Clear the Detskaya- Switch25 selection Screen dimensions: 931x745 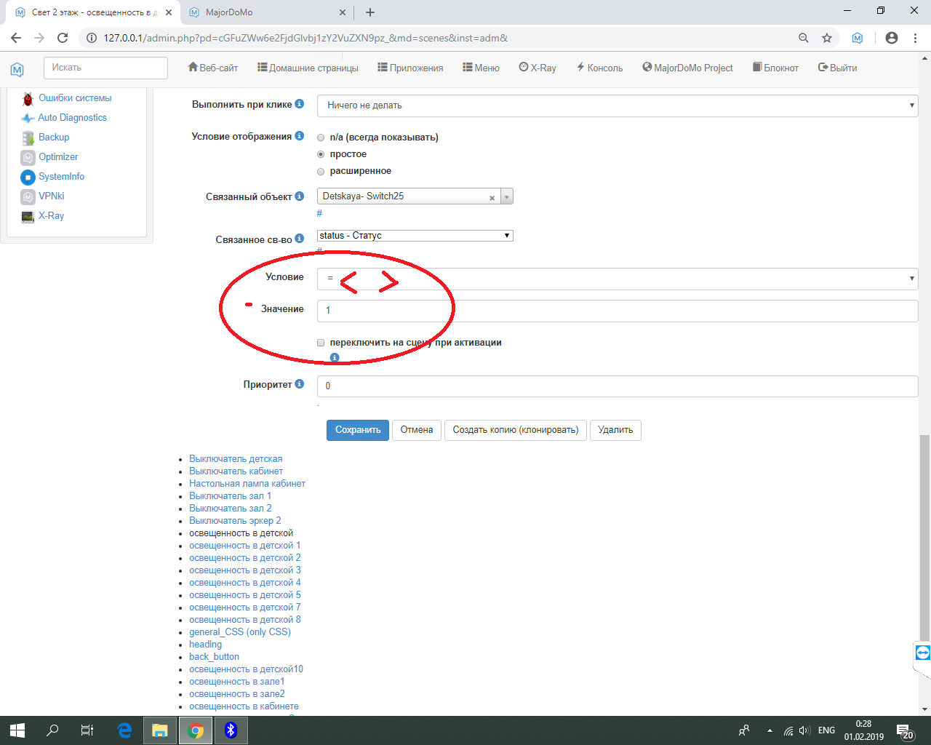(x=492, y=198)
